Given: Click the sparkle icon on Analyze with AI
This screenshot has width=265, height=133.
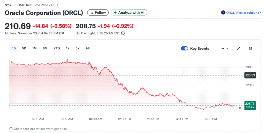Looking at the screenshot, I should (x=115, y=12).
